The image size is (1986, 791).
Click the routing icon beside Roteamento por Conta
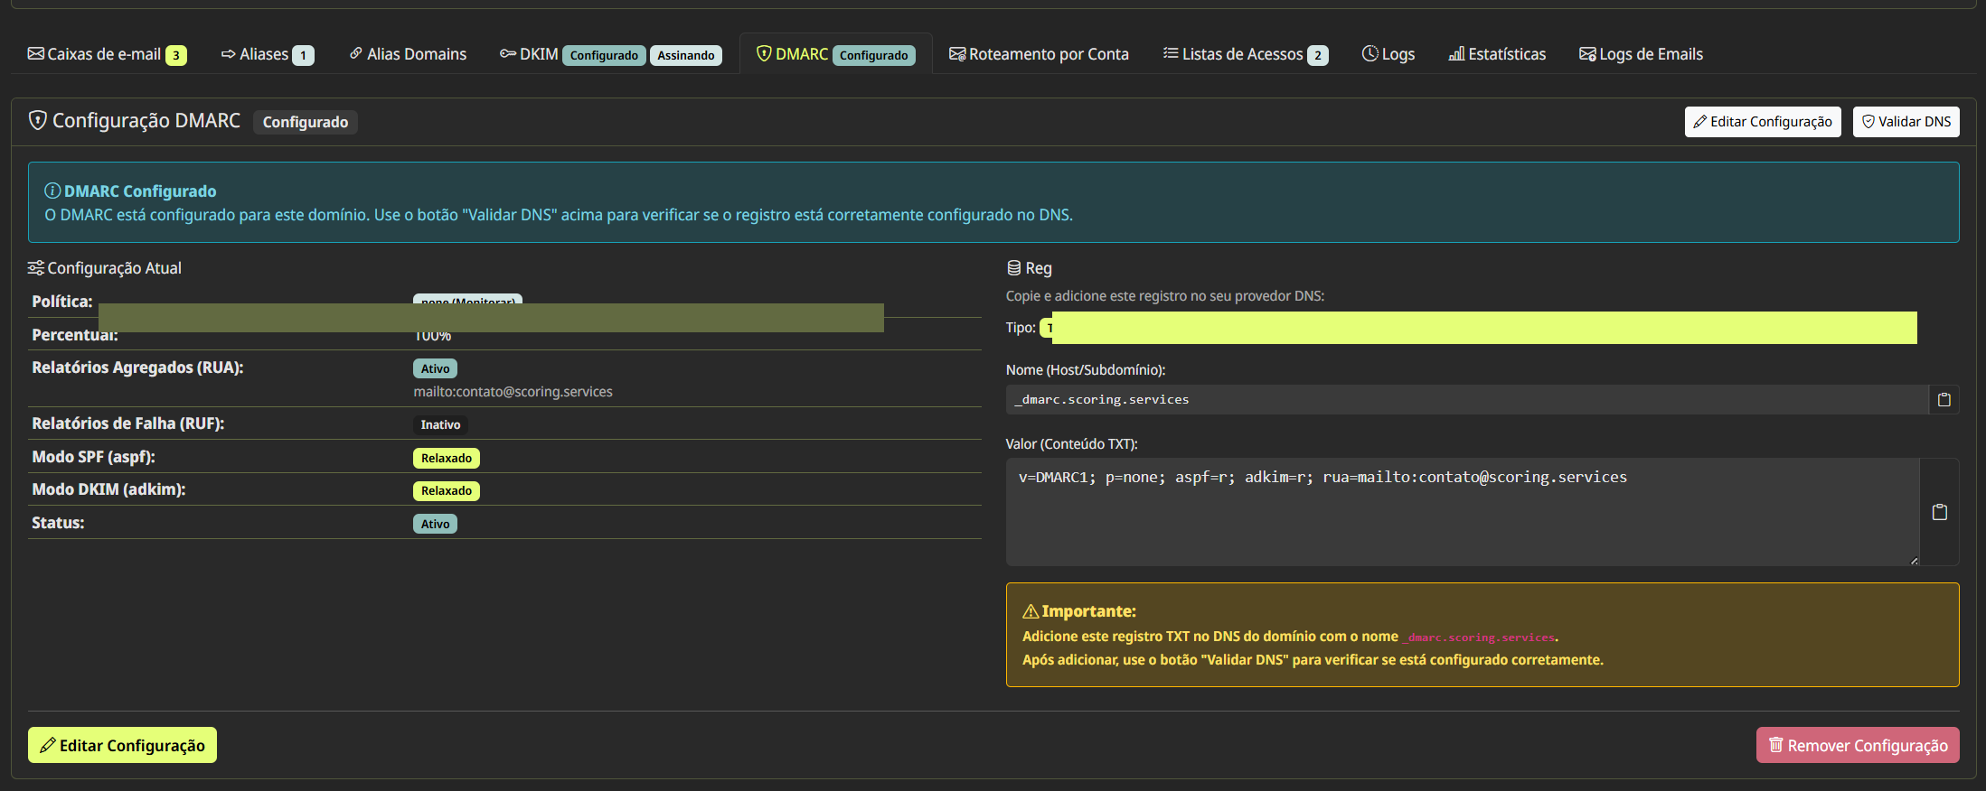[x=957, y=54]
